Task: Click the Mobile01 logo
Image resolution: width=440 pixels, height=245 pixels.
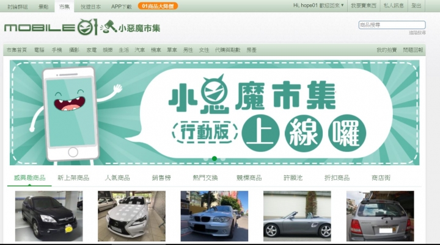Action: point(51,27)
